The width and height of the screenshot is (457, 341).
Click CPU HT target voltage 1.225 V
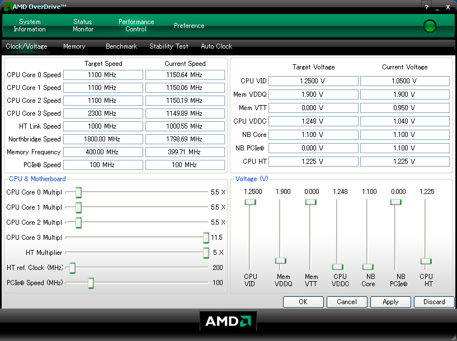coord(313,162)
